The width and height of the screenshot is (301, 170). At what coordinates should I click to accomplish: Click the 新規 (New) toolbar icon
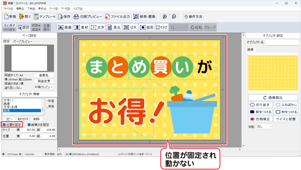[x=10, y=16]
